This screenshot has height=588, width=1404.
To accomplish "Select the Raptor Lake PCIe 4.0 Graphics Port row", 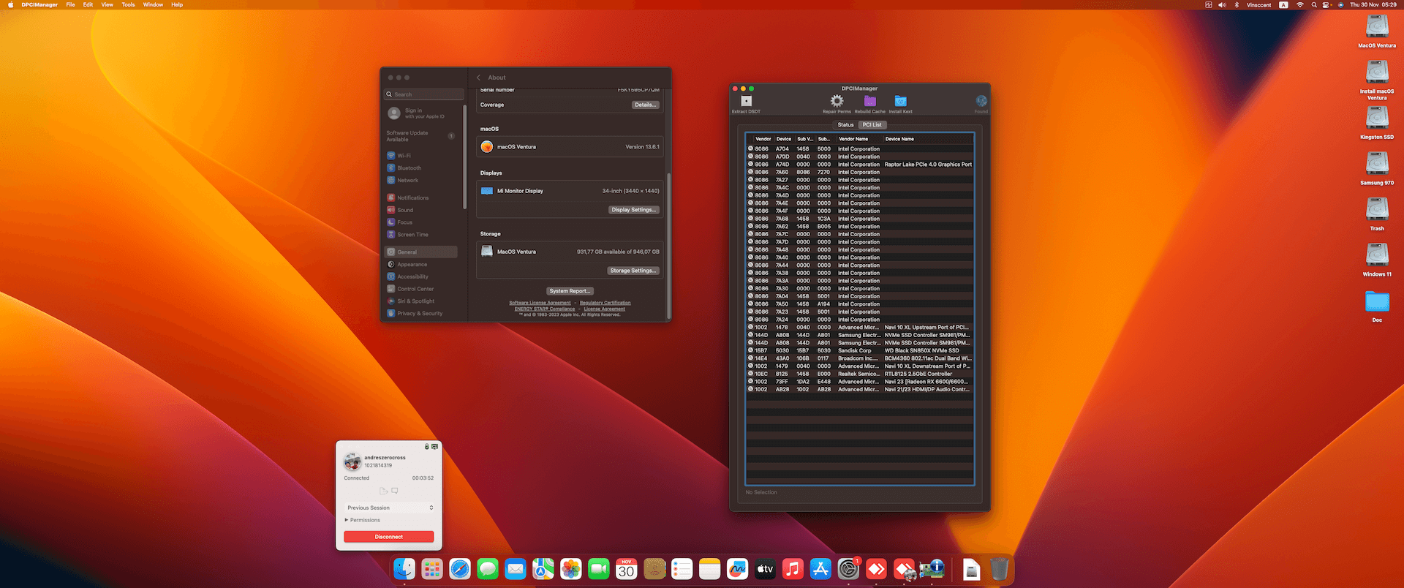I will click(x=860, y=165).
